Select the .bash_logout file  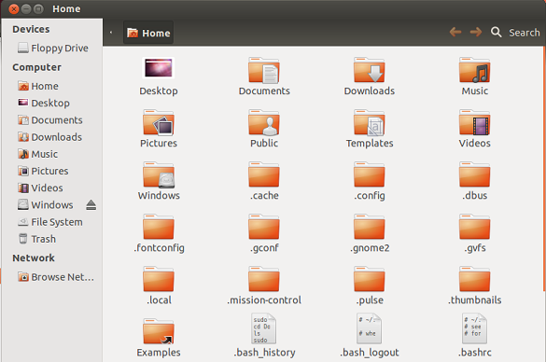[370, 329]
